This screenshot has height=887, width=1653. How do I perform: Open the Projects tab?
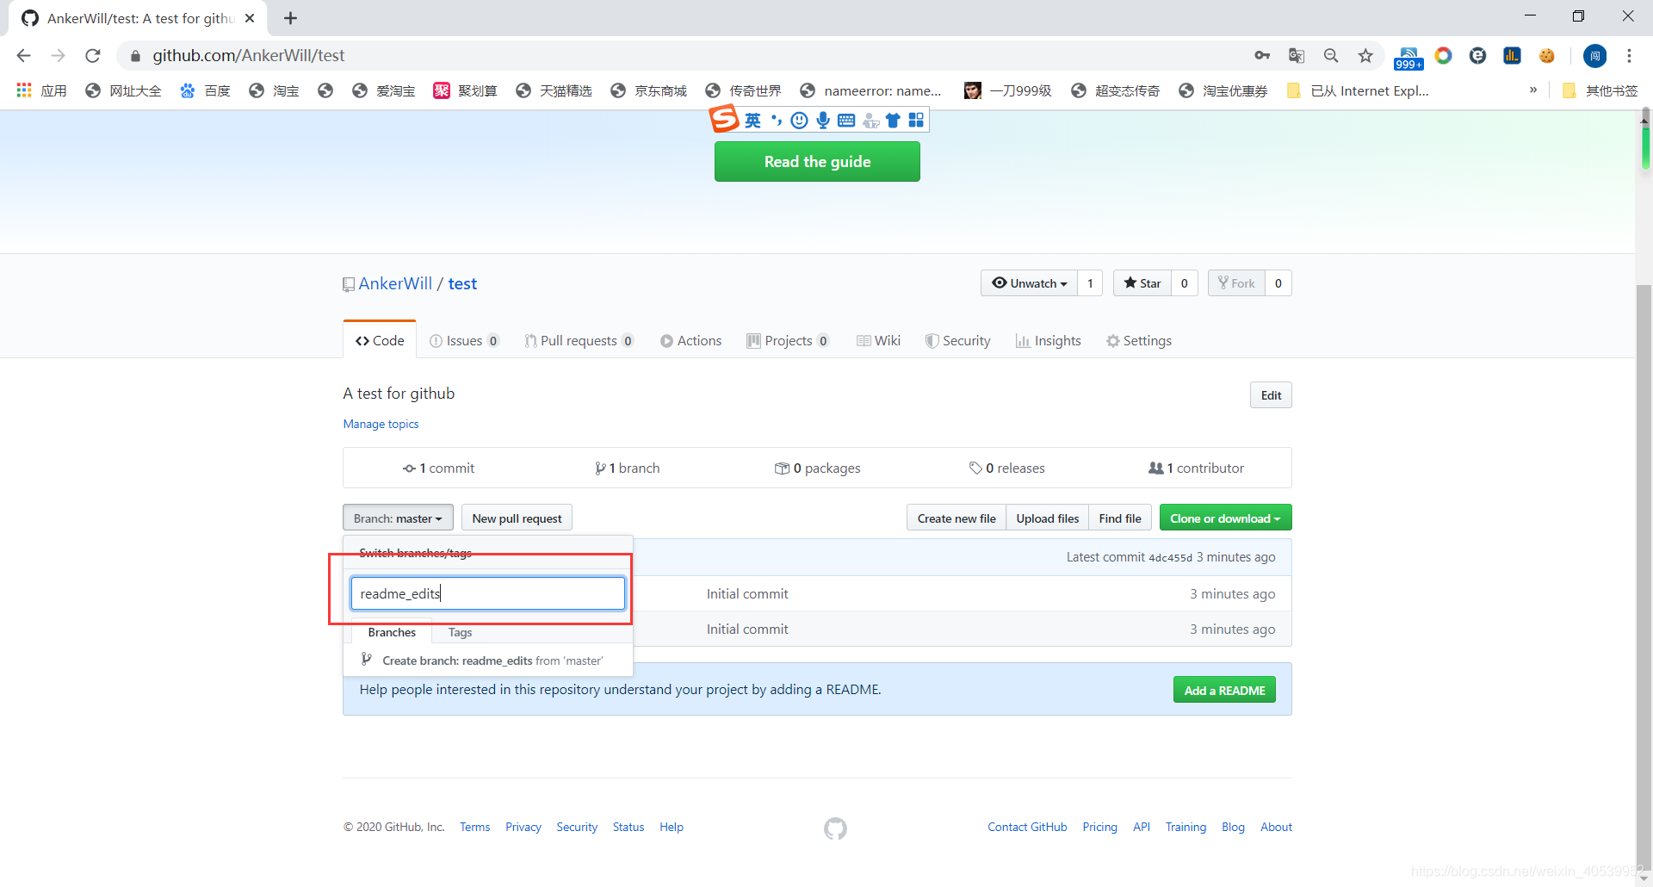point(788,341)
